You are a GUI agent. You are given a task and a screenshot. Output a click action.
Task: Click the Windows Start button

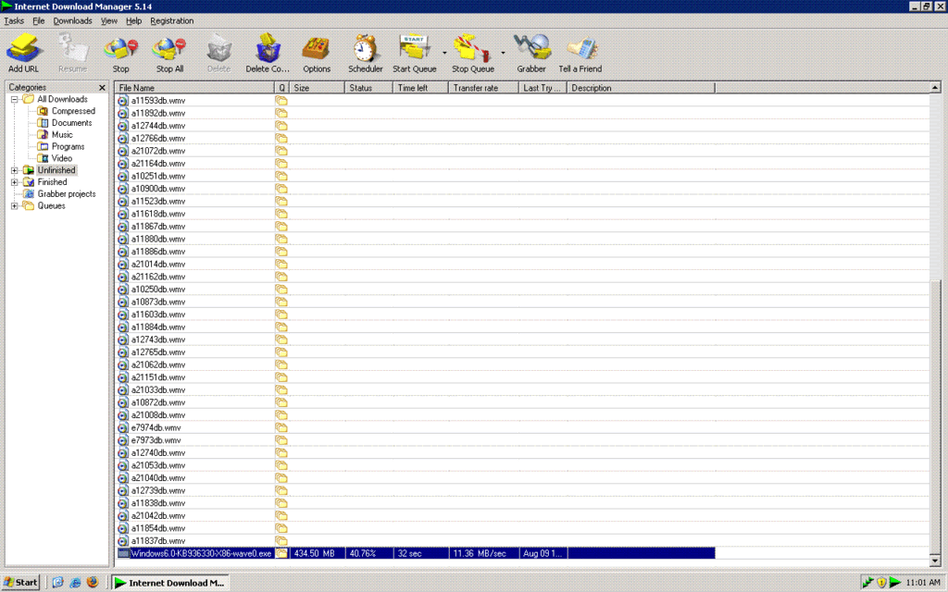click(x=21, y=582)
